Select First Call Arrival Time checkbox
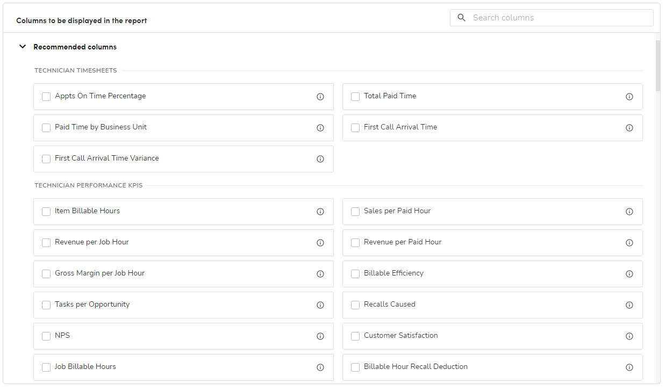Image resolution: width=666 pixels, height=391 pixels. click(355, 128)
